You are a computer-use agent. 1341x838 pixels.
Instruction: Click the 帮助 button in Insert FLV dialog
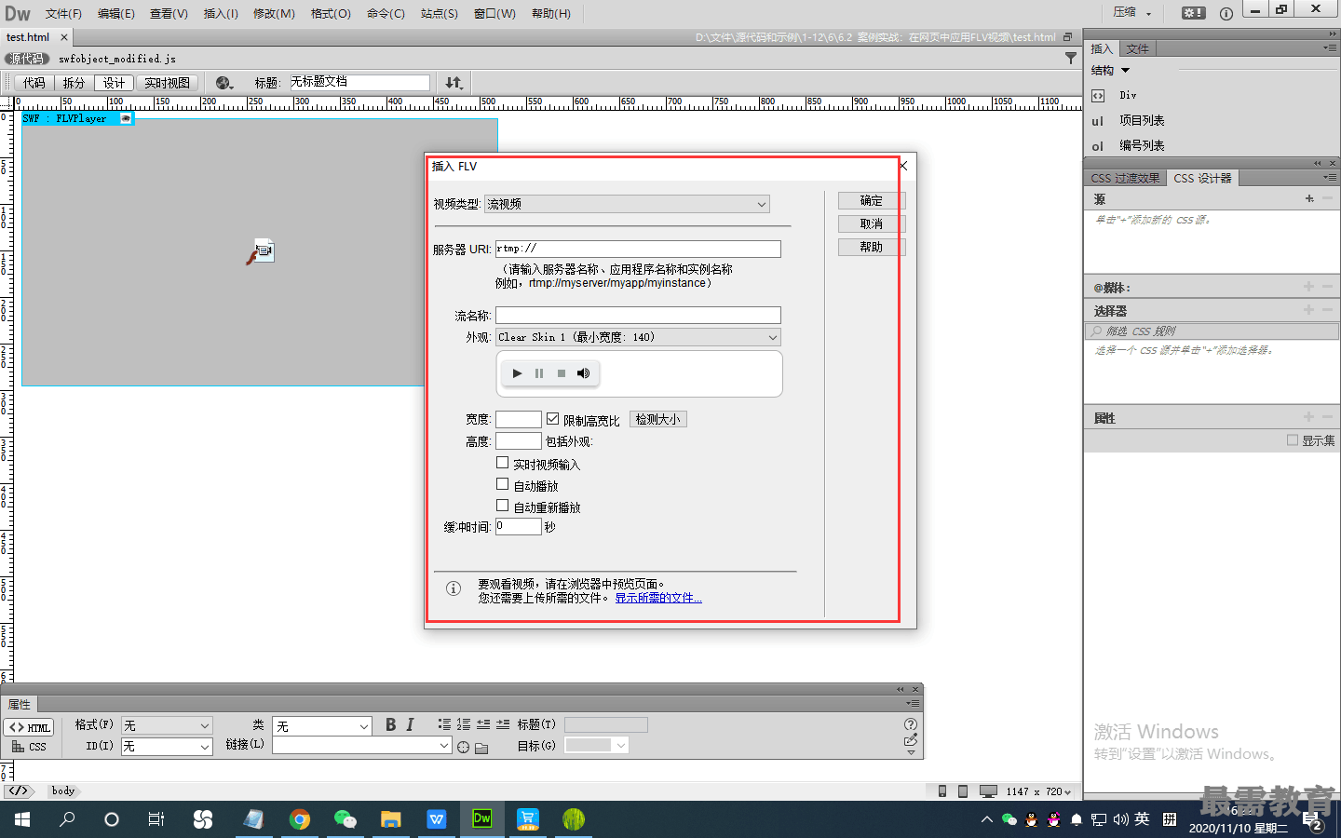point(872,247)
